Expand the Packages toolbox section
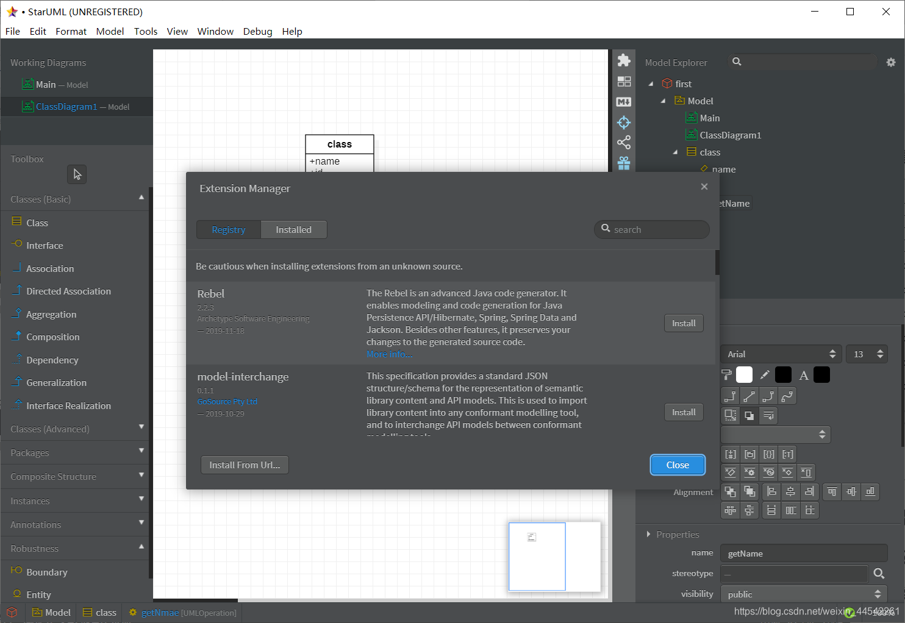The width and height of the screenshot is (905, 623). (141, 451)
